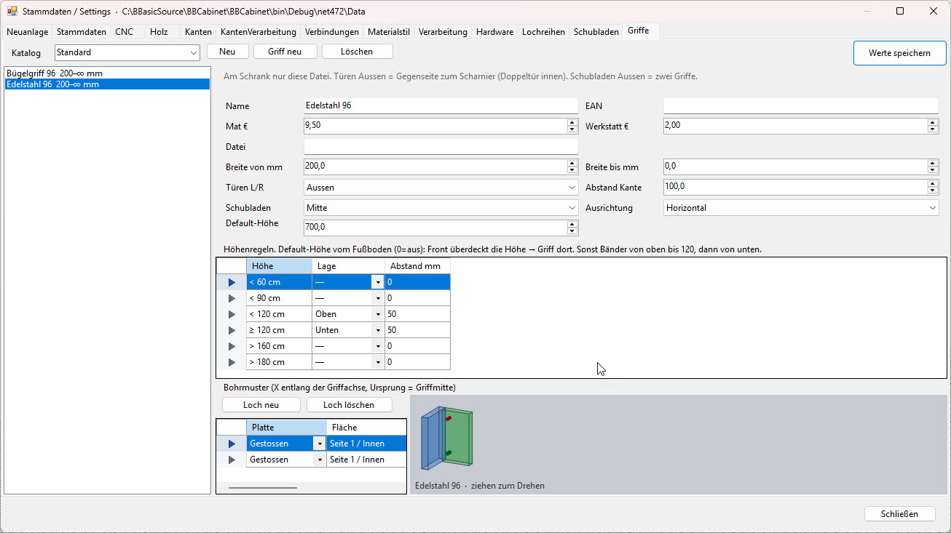951x533 pixels.
Task: Open the Hardware tab
Action: pyautogui.click(x=495, y=32)
